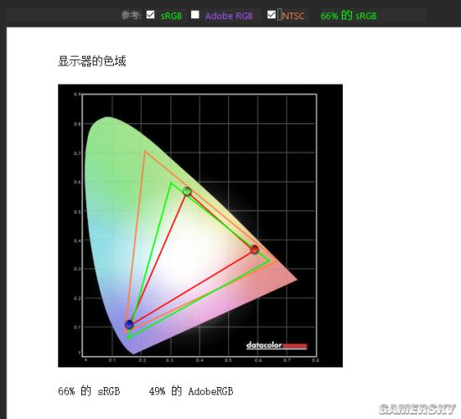This screenshot has width=461, height=419.
Task: Click the '66% 的 sRGB' text in top bar
Action: [349, 15]
